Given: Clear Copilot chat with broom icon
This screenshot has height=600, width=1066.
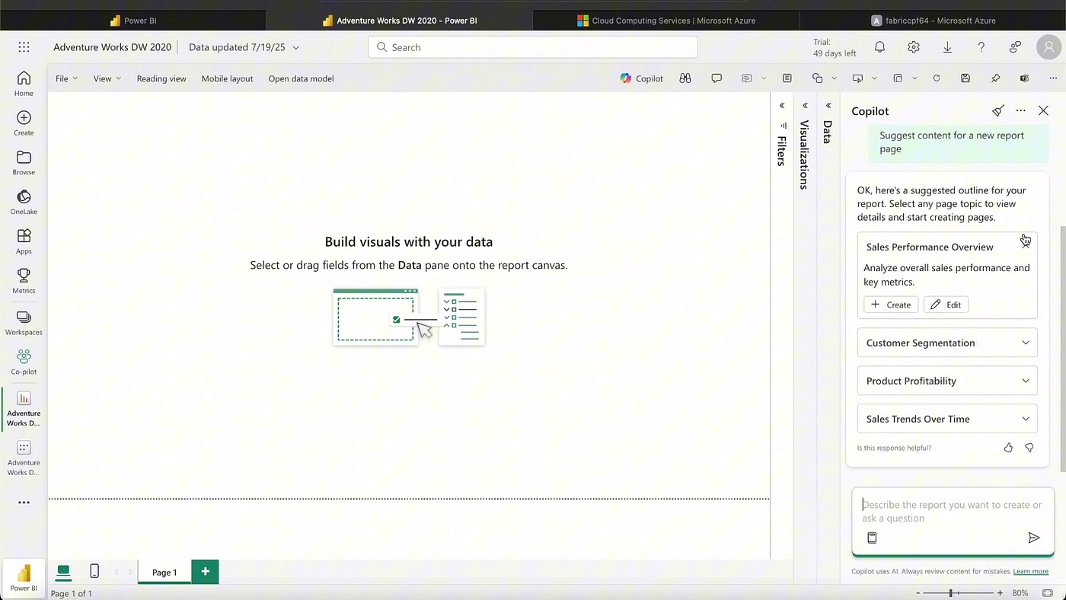Looking at the screenshot, I should [998, 110].
